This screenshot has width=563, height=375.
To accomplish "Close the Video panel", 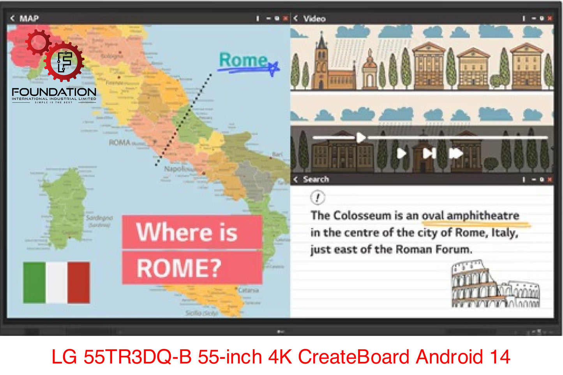I will 550,18.
